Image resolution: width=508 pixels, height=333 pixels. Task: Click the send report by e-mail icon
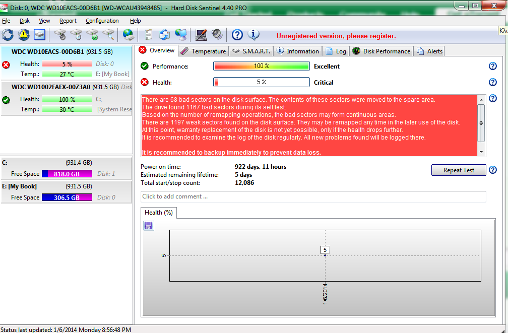[165, 34]
